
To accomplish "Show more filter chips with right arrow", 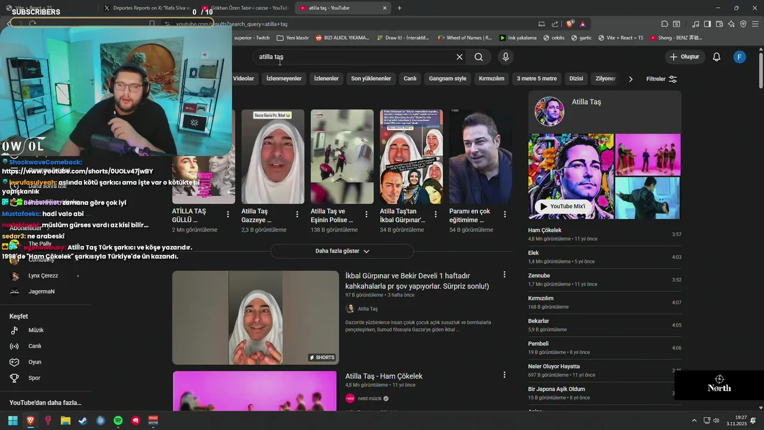I will pyautogui.click(x=630, y=79).
